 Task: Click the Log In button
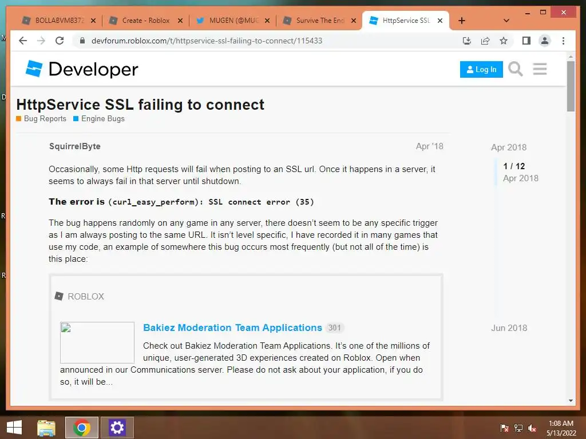481,69
